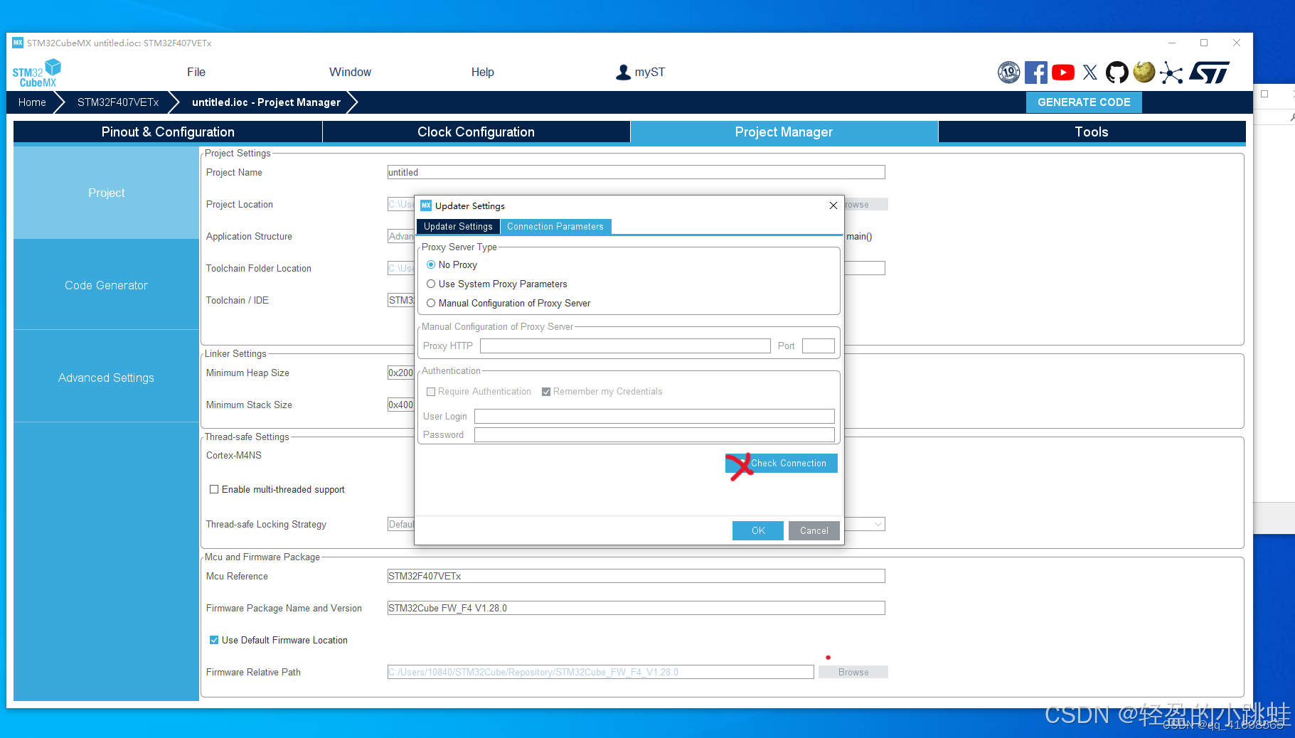Click the Firmware Relative Path field
The height and width of the screenshot is (738, 1295).
[600, 672]
